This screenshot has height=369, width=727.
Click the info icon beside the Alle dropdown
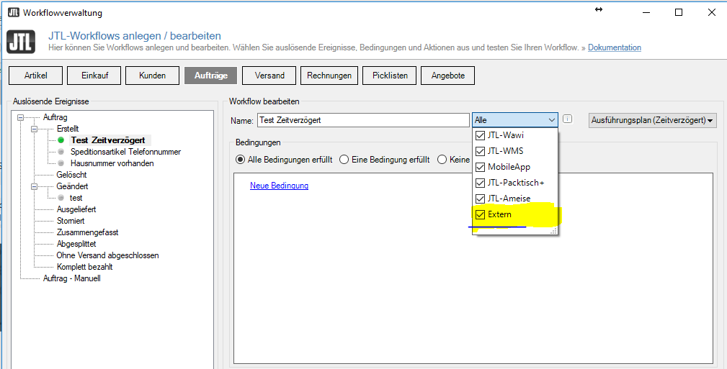click(x=567, y=119)
